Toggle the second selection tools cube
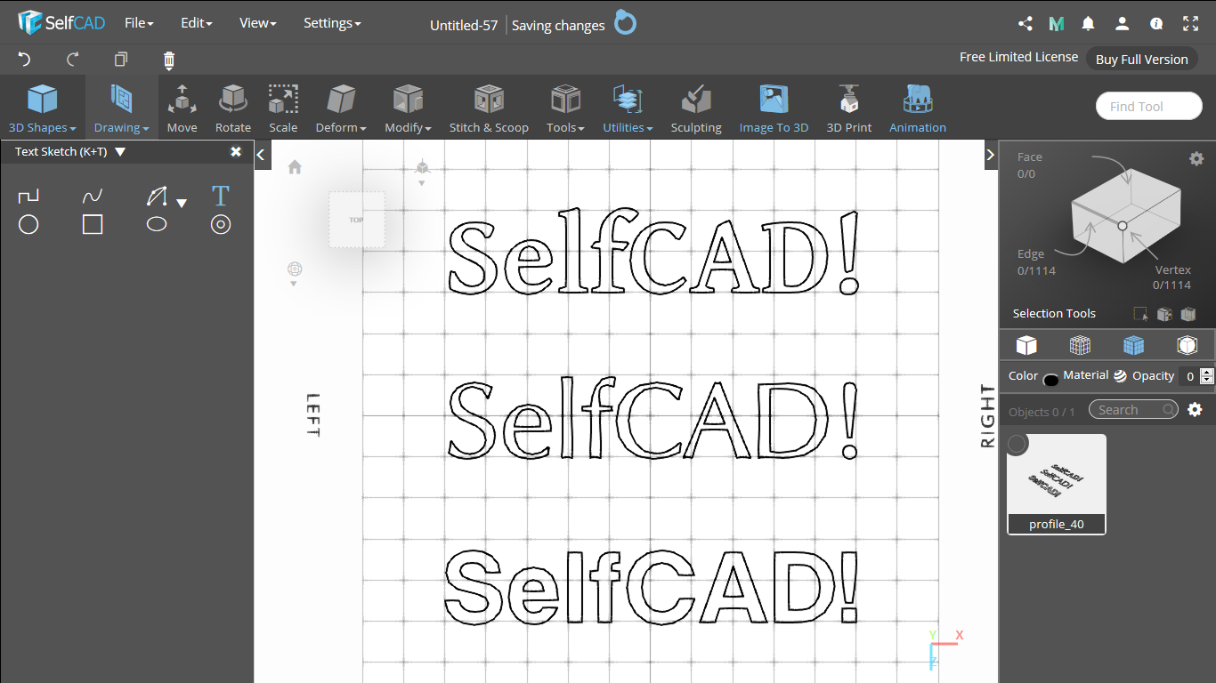 click(x=1164, y=314)
